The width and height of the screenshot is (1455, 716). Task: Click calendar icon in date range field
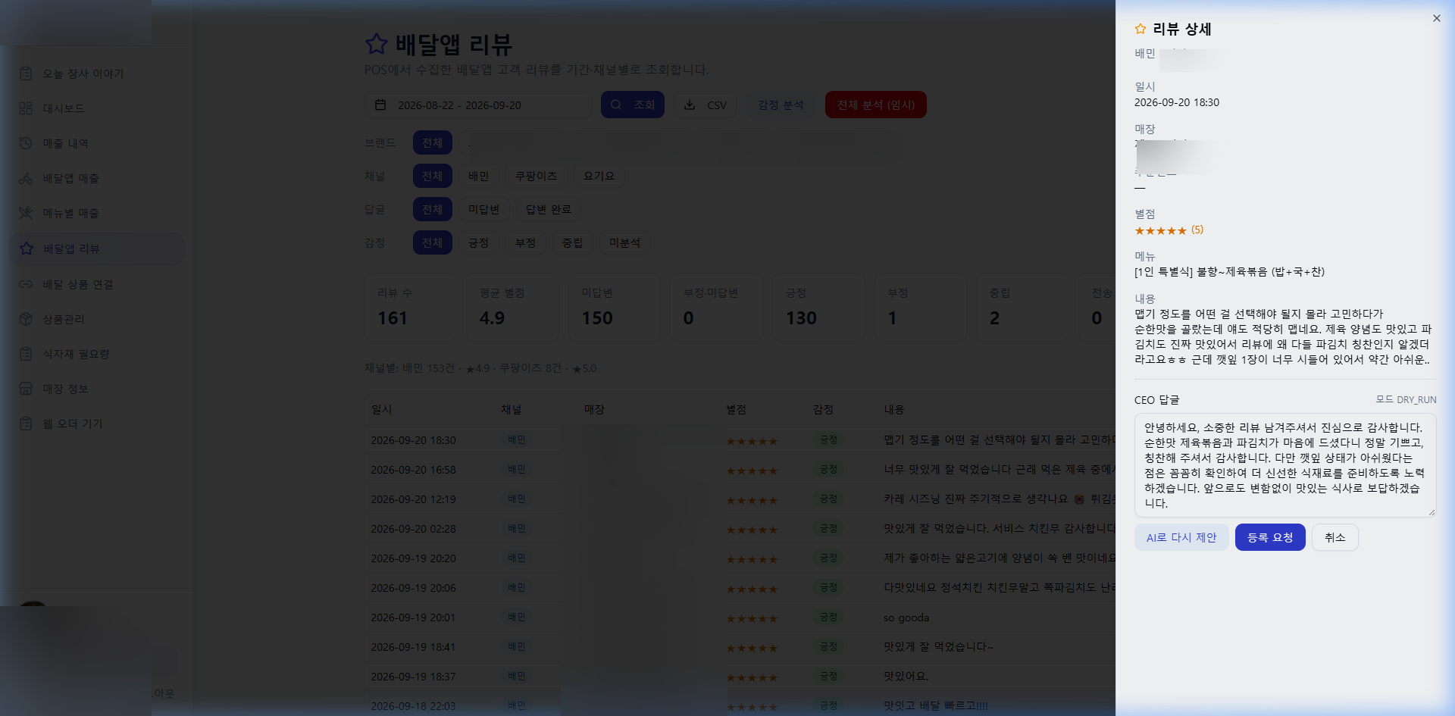coord(380,105)
